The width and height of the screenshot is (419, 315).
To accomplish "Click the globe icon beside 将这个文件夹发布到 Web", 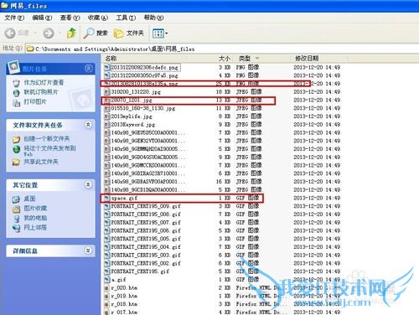I will coord(17,149).
